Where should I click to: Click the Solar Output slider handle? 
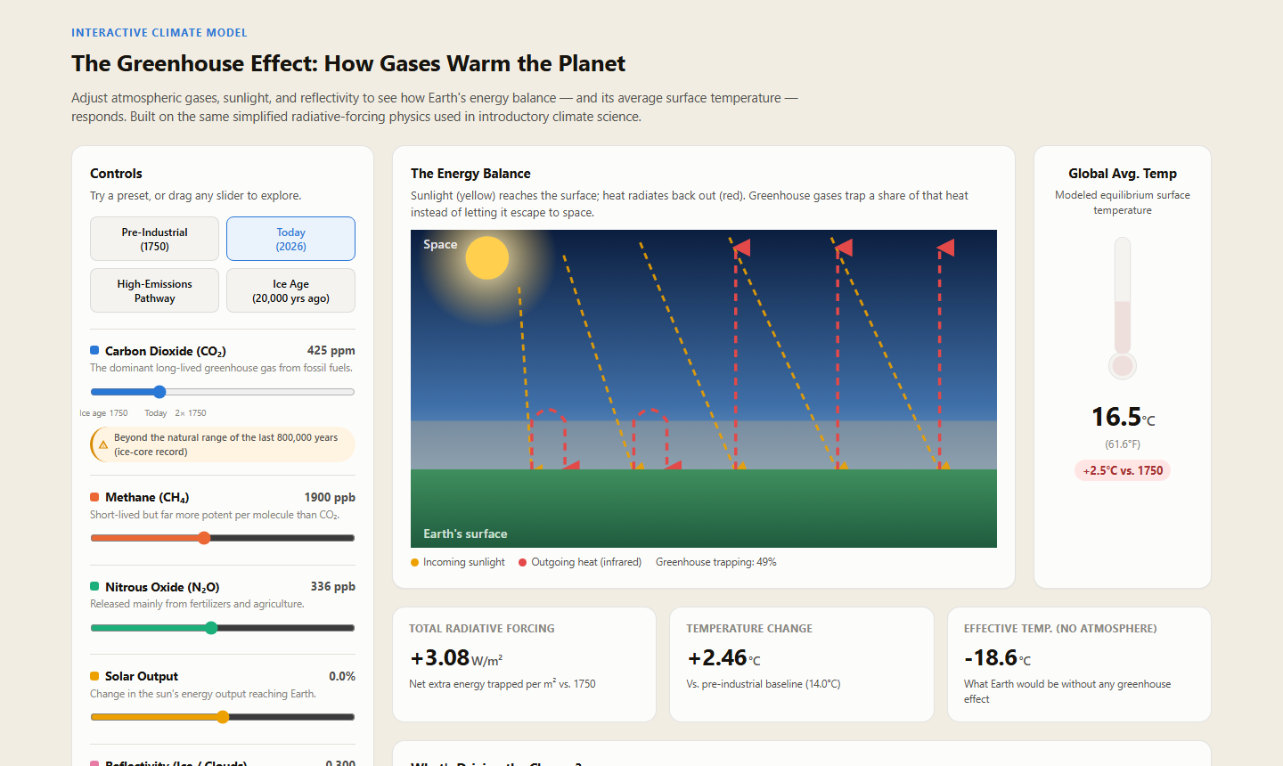pyautogui.click(x=223, y=717)
